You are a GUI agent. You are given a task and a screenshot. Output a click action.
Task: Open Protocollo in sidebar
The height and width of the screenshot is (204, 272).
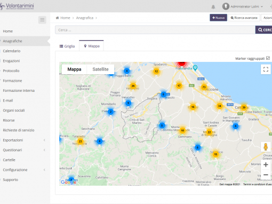point(11,71)
